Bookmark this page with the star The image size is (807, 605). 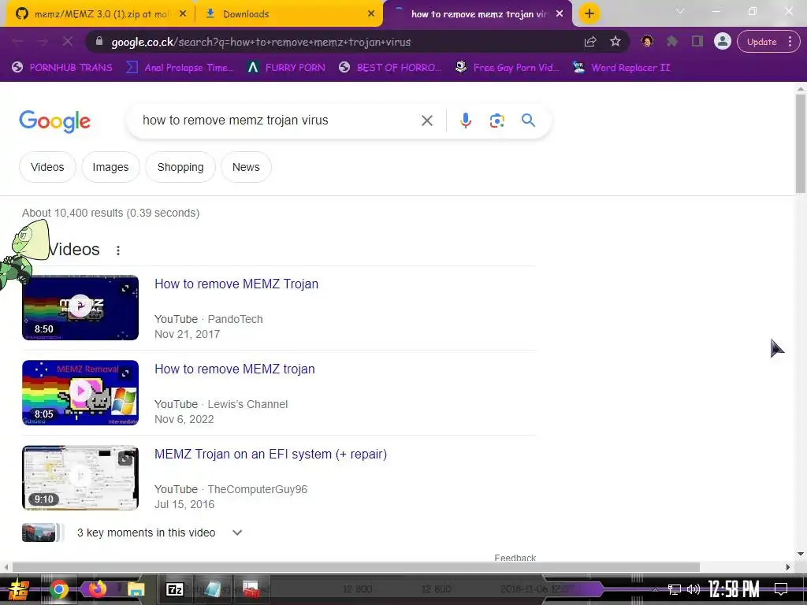615,42
